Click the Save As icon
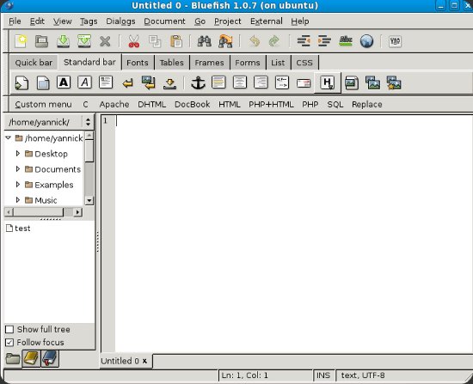Image resolution: width=473 pixels, height=384 pixels. point(84,41)
